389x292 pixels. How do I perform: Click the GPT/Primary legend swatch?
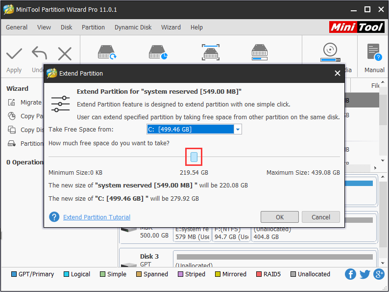(x=14, y=274)
